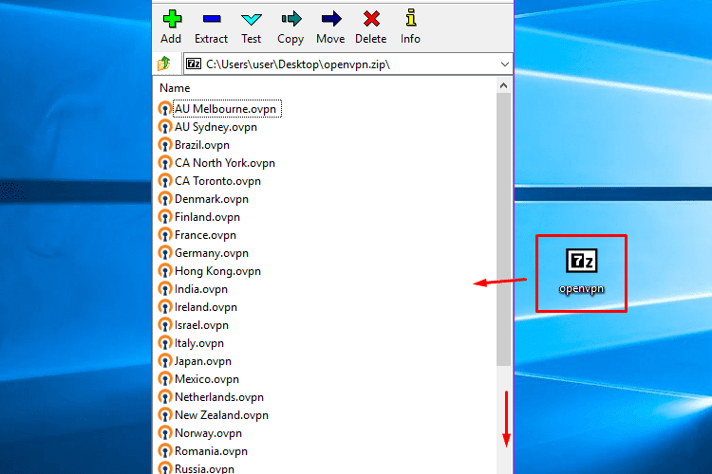Click the OpenVPN icon beside Italy.ovpn
712x474 pixels.
(x=165, y=343)
